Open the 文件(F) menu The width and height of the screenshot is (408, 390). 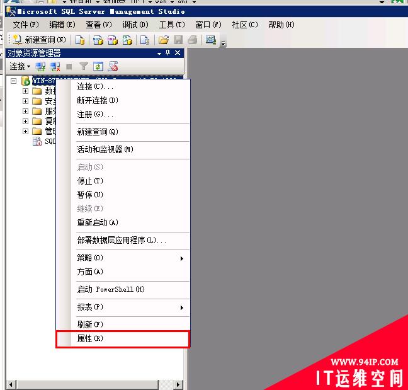(26, 25)
